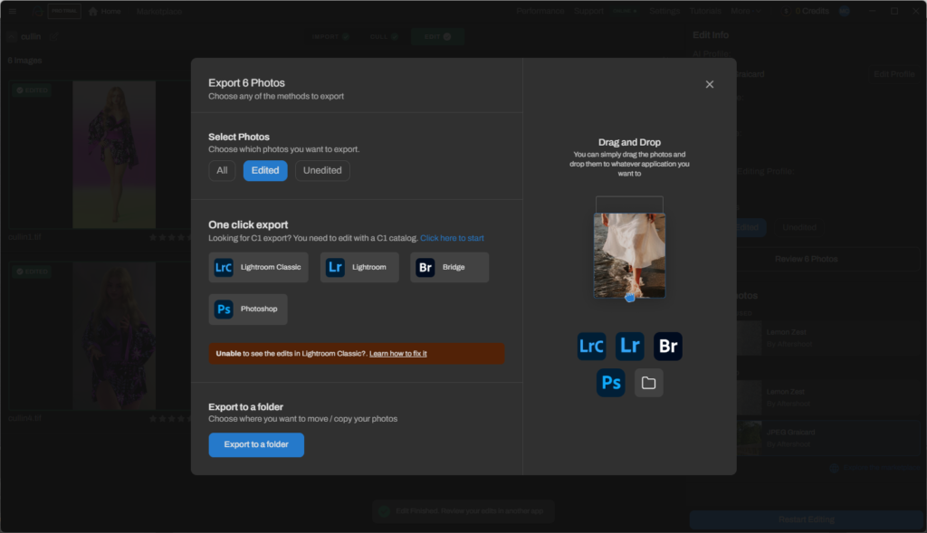Click the user avatar in top bar
The width and height of the screenshot is (927, 533).
[845, 11]
